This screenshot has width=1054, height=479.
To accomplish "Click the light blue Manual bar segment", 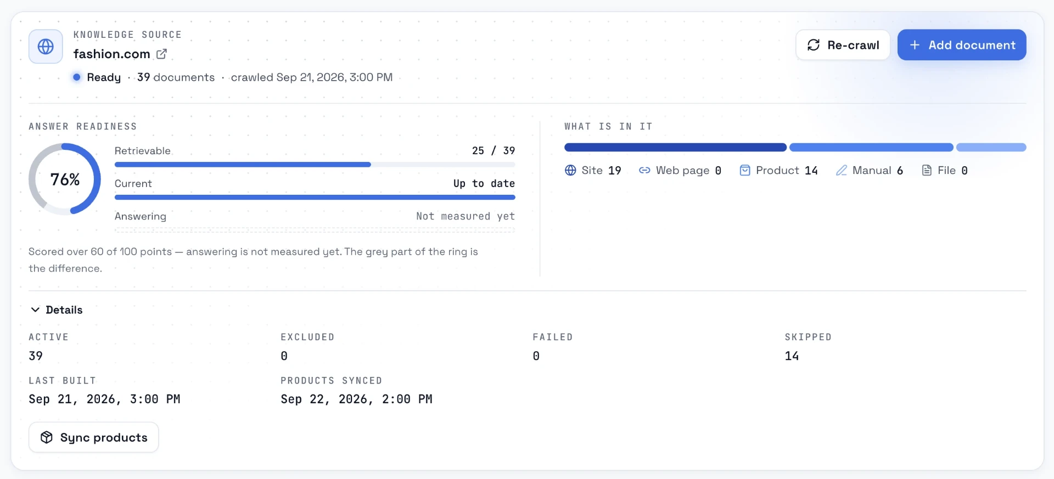I will tap(991, 148).
